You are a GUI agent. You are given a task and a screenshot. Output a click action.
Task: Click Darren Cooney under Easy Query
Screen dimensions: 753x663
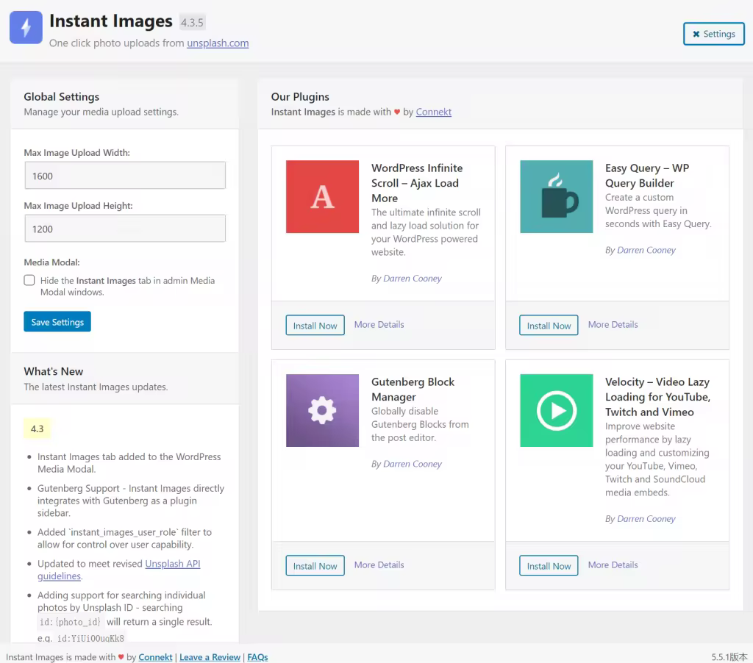pyautogui.click(x=646, y=250)
